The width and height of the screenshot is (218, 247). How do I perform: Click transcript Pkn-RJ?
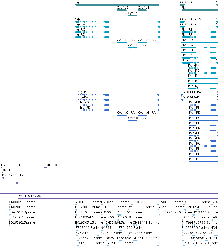pyautogui.click(x=193, y=86)
